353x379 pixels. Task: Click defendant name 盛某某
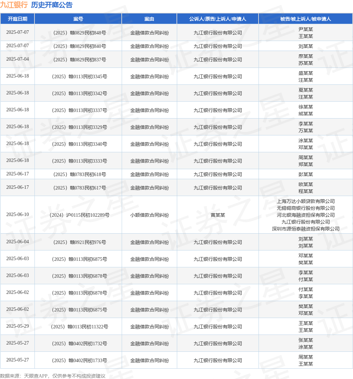click(x=306, y=73)
